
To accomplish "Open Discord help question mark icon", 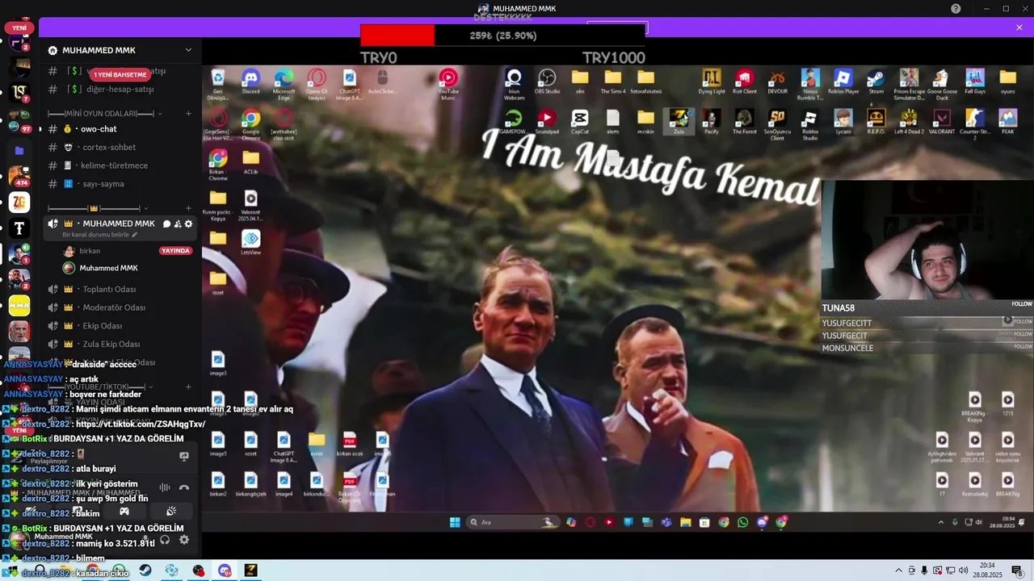I will click(956, 8).
